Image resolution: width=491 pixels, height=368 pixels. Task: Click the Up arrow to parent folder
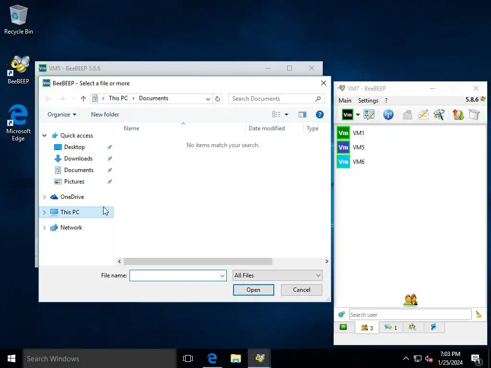coord(83,99)
